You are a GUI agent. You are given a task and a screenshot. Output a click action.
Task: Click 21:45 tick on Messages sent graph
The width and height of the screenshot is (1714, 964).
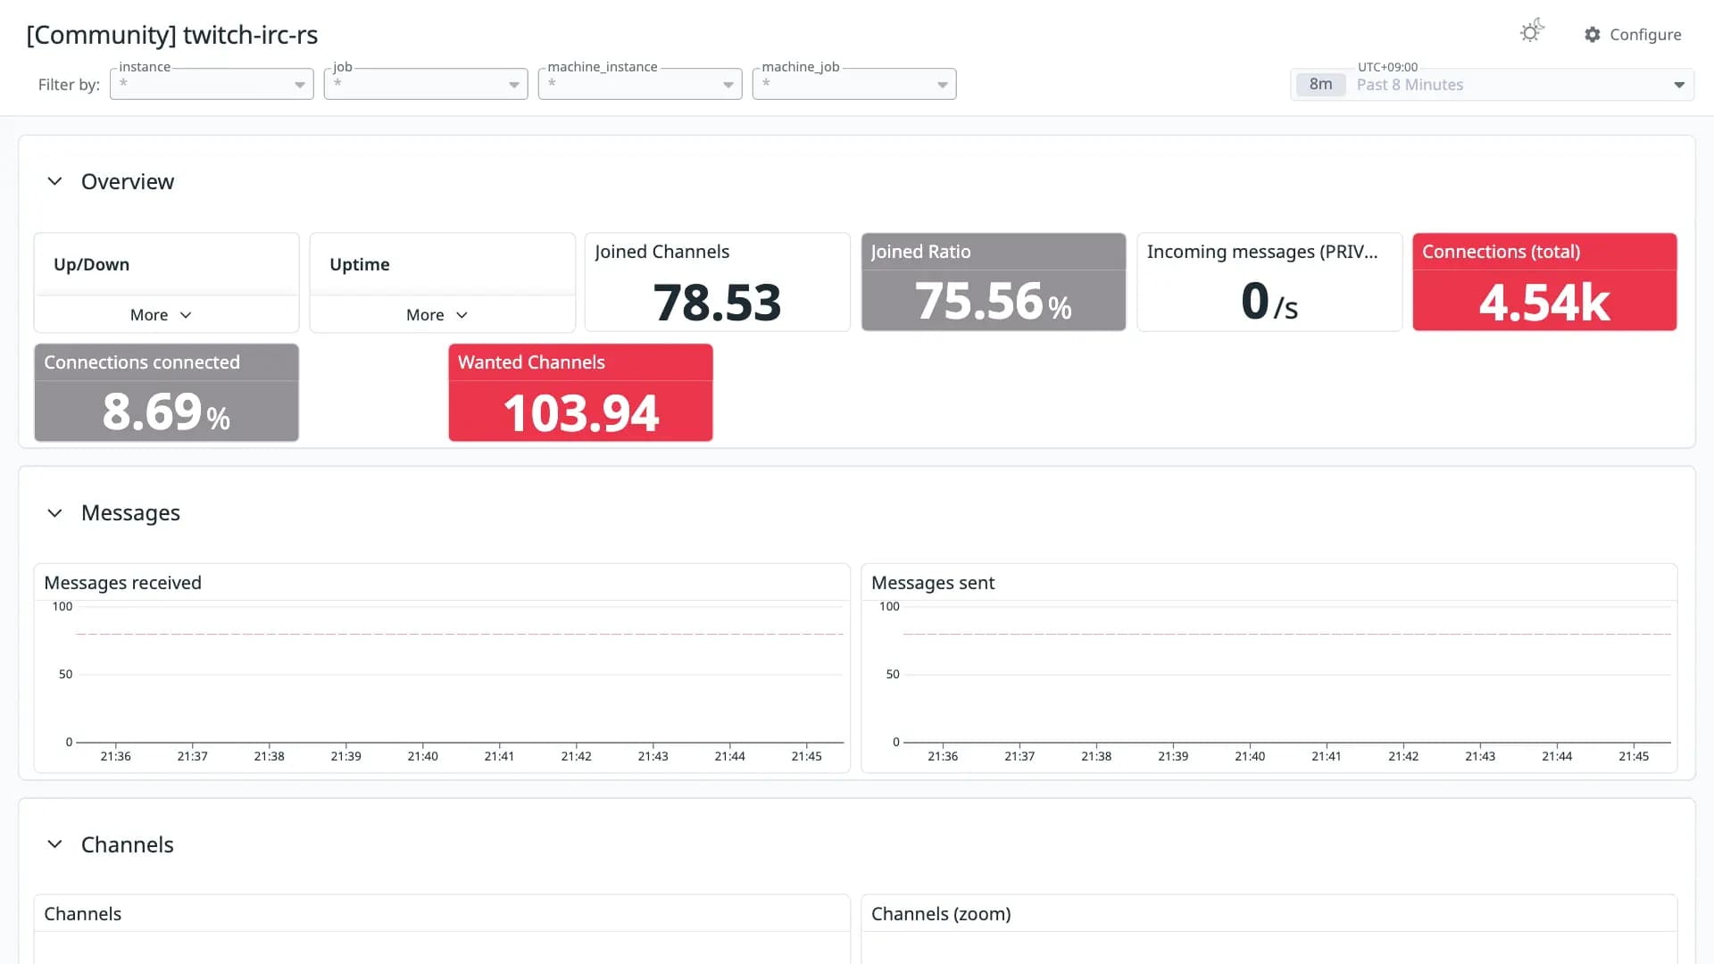[1634, 756]
